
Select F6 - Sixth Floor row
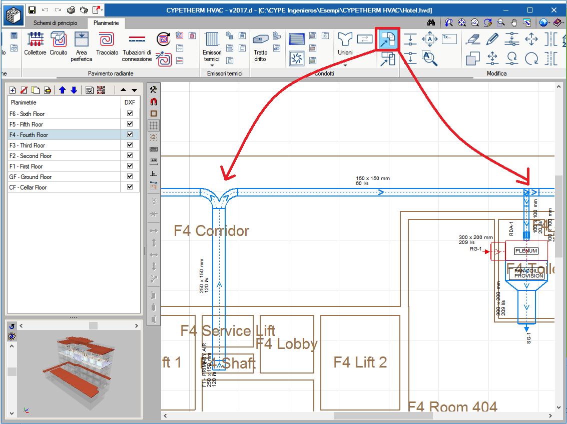pyautogui.click(x=74, y=114)
